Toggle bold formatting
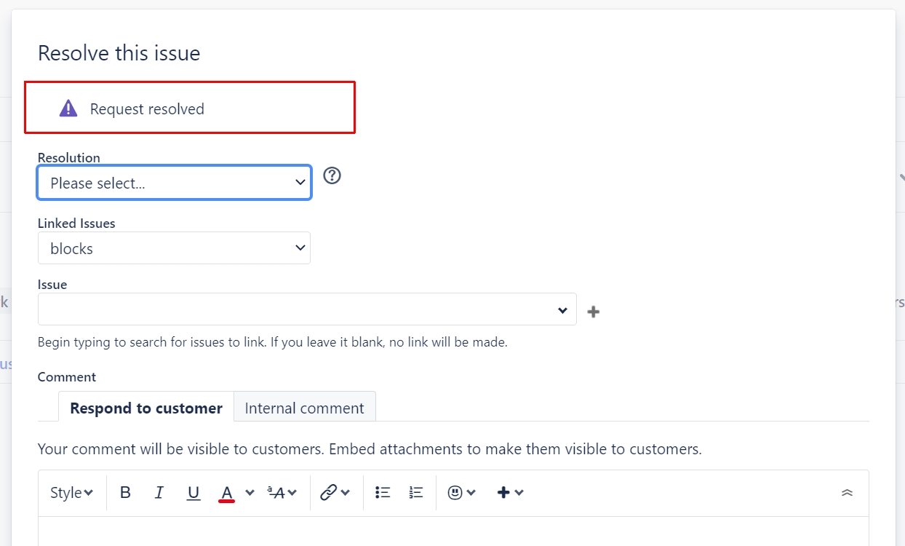The width and height of the screenshot is (905, 546). click(125, 493)
